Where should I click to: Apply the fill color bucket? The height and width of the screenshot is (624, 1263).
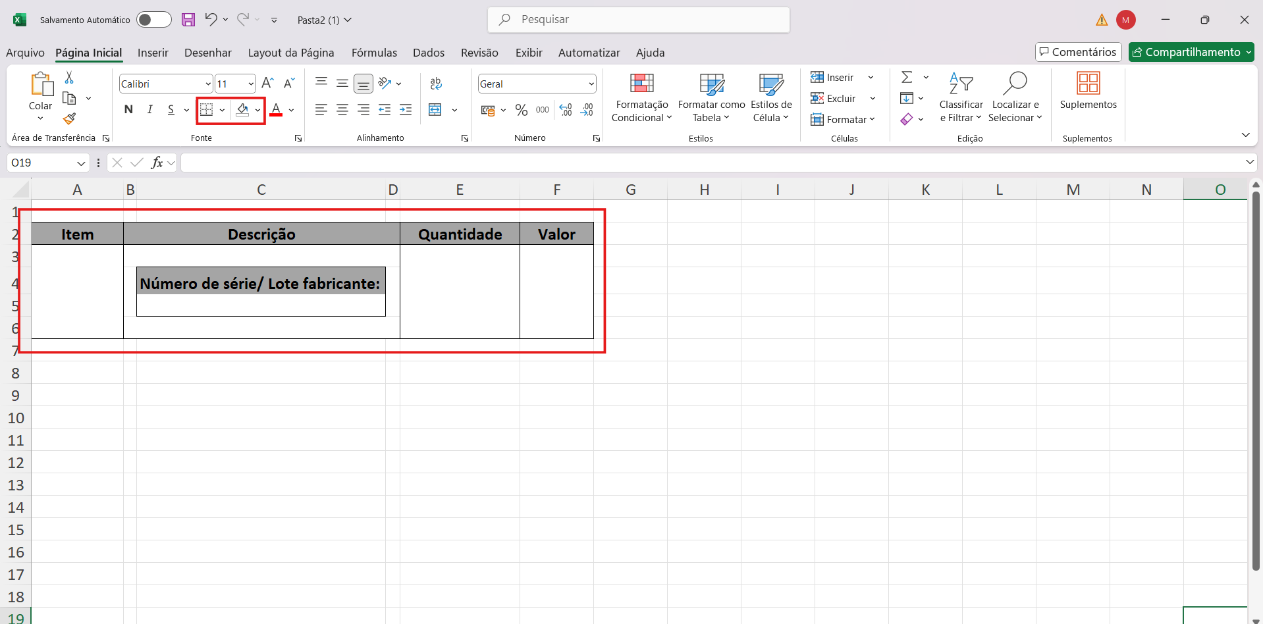click(242, 110)
